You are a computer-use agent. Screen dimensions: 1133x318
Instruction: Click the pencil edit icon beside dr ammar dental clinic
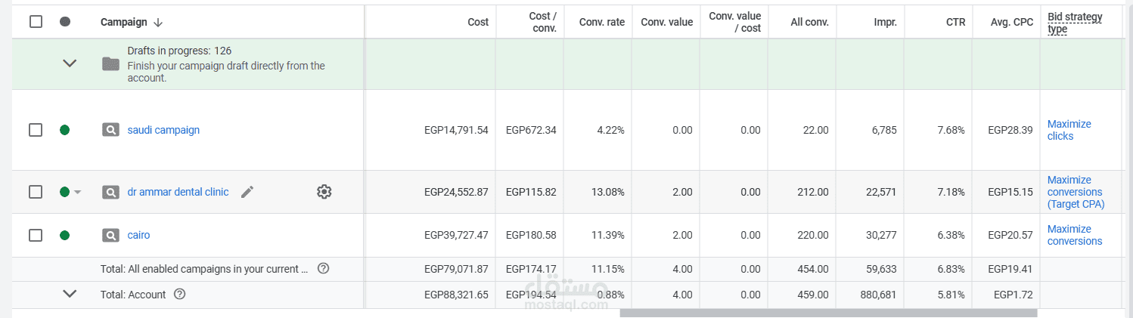(x=247, y=192)
